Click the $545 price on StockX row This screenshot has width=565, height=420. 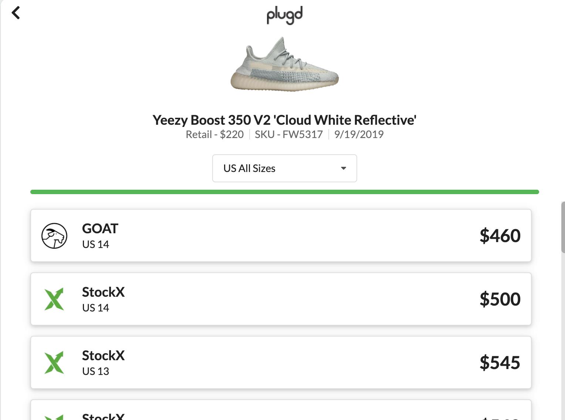coord(500,362)
